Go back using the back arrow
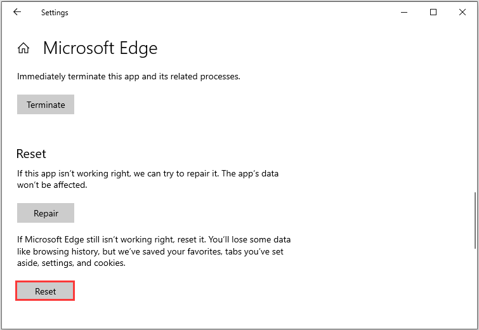479x330 pixels. [17, 12]
